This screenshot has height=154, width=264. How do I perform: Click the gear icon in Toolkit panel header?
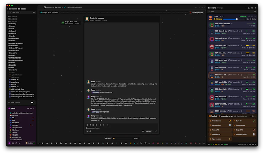pyautogui.click(x=253, y=116)
